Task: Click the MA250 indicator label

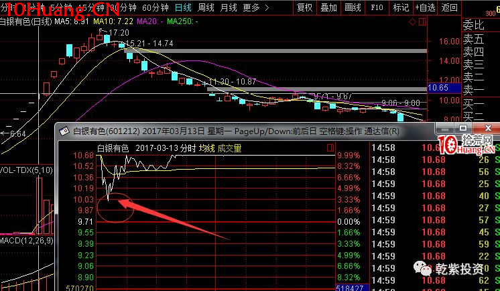Action: 183,21
